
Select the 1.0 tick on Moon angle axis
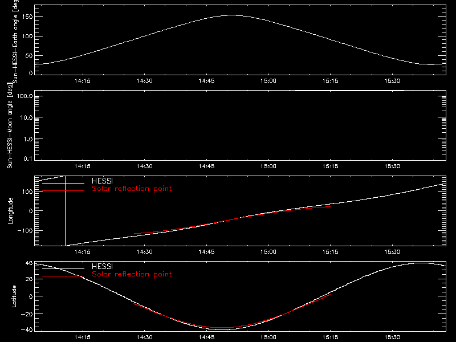point(28,139)
